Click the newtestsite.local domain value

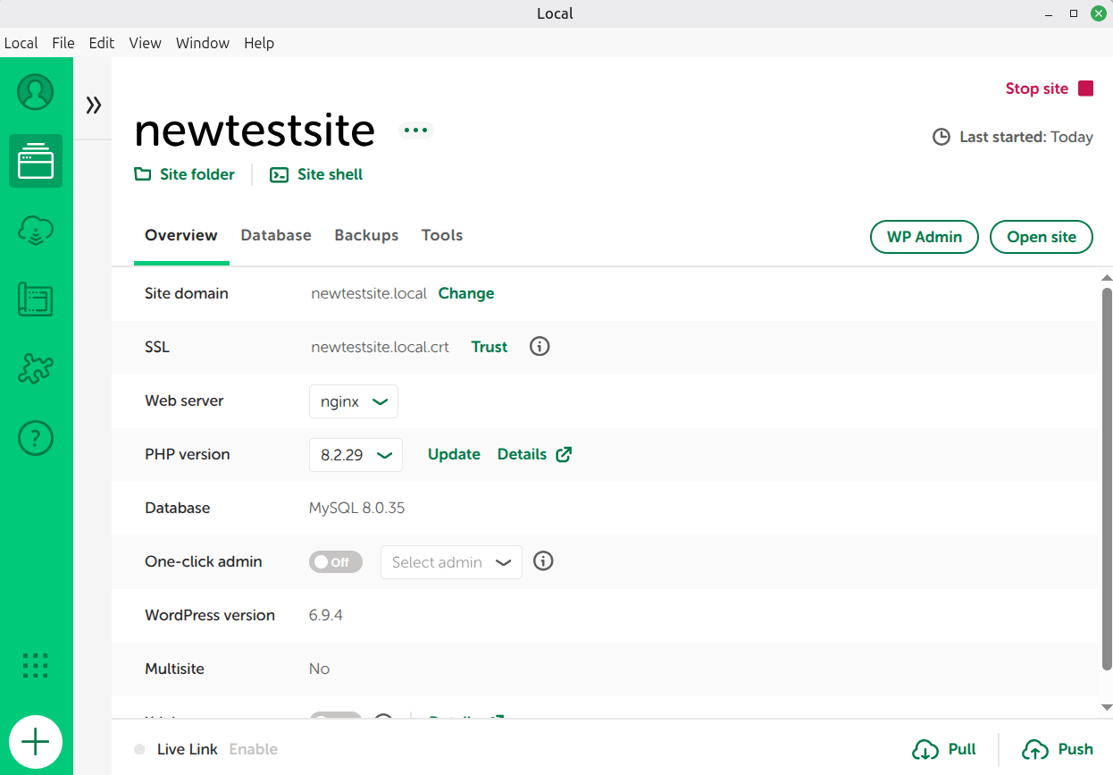[x=369, y=293]
